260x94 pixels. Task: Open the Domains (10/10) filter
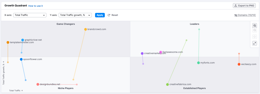[245, 15]
